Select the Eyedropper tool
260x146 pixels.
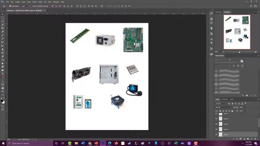click(x=2, y=32)
